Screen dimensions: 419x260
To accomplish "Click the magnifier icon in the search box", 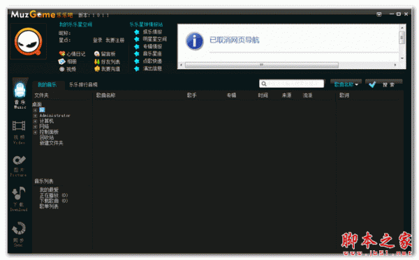I will (x=264, y=84).
